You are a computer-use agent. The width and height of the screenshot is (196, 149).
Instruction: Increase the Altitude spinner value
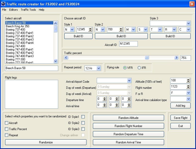tap(188, 79)
